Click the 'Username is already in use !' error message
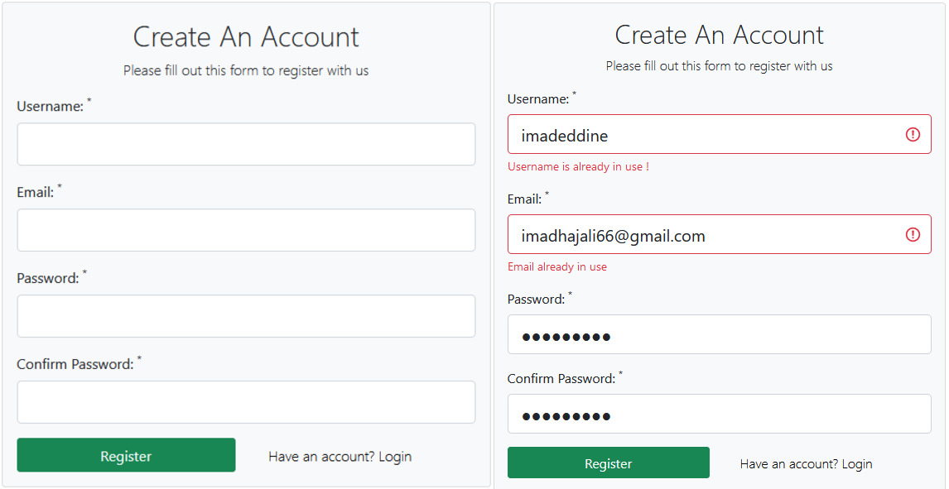This screenshot has width=949, height=489. [578, 166]
